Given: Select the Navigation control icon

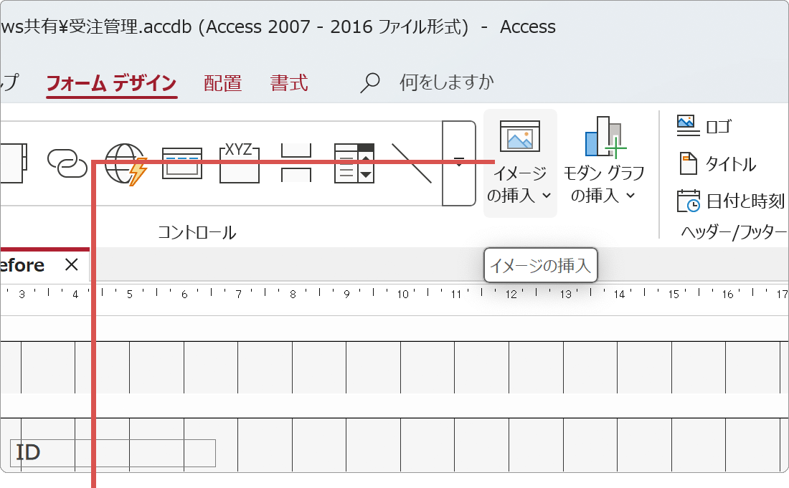Looking at the screenshot, I should [x=182, y=163].
